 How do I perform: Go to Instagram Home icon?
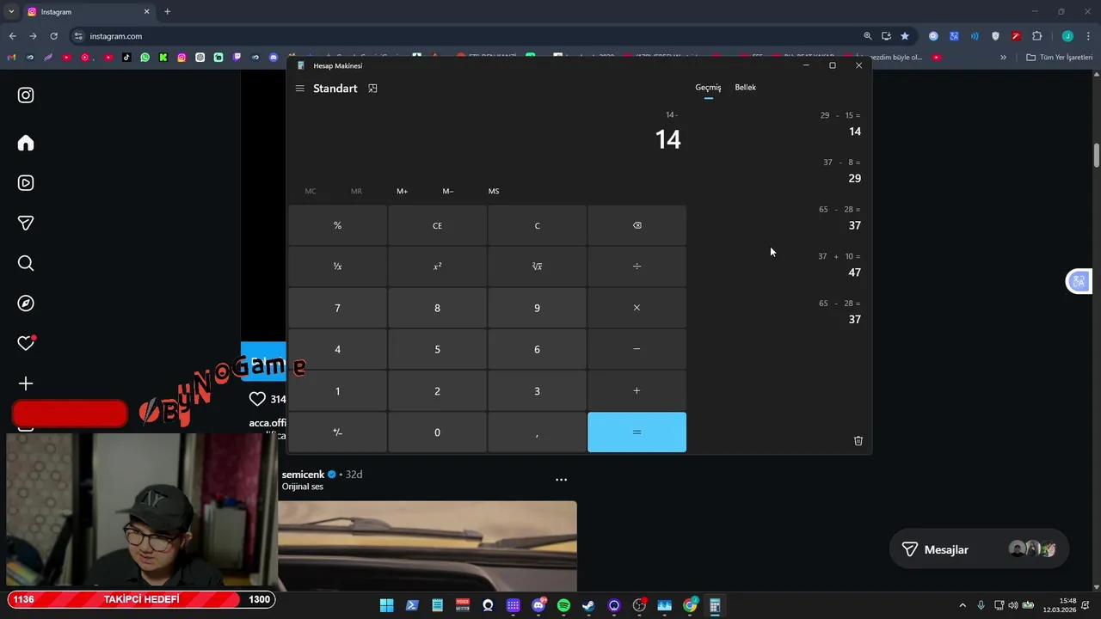[x=26, y=143]
